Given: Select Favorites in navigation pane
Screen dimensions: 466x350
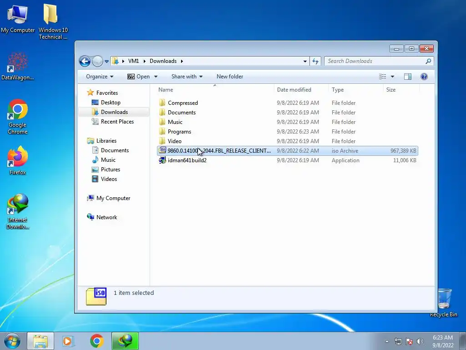Looking at the screenshot, I should click(102, 93).
